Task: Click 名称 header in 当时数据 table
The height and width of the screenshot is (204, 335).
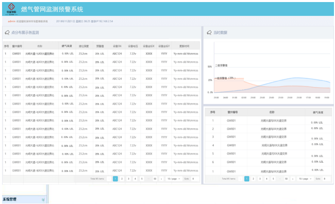Action: [x=272, y=112]
